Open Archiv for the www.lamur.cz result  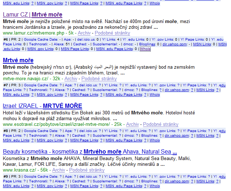click(x=84, y=33)
